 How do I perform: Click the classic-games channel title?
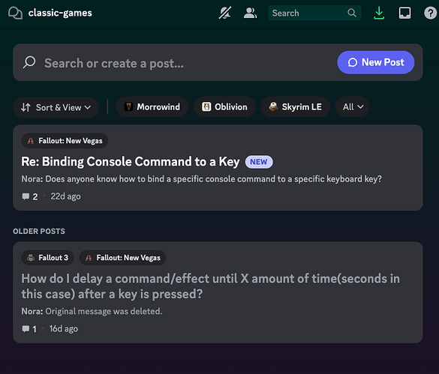tap(60, 13)
